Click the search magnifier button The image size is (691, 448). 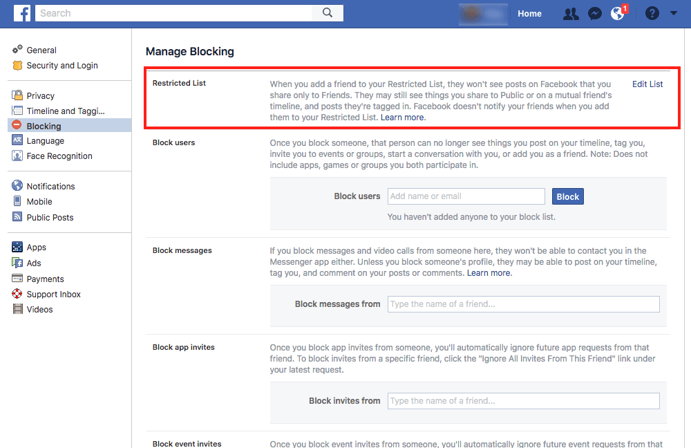point(328,12)
